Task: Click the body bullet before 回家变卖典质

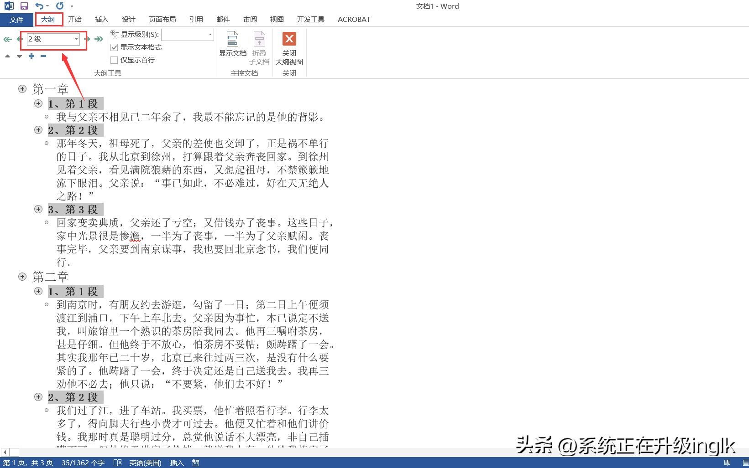Action: tap(47, 222)
